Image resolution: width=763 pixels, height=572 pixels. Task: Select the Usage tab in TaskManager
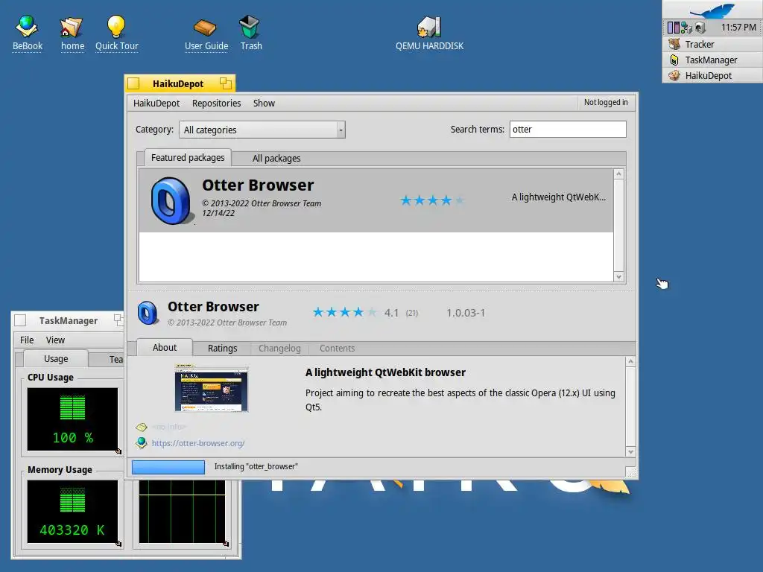[x=56, y=358]
